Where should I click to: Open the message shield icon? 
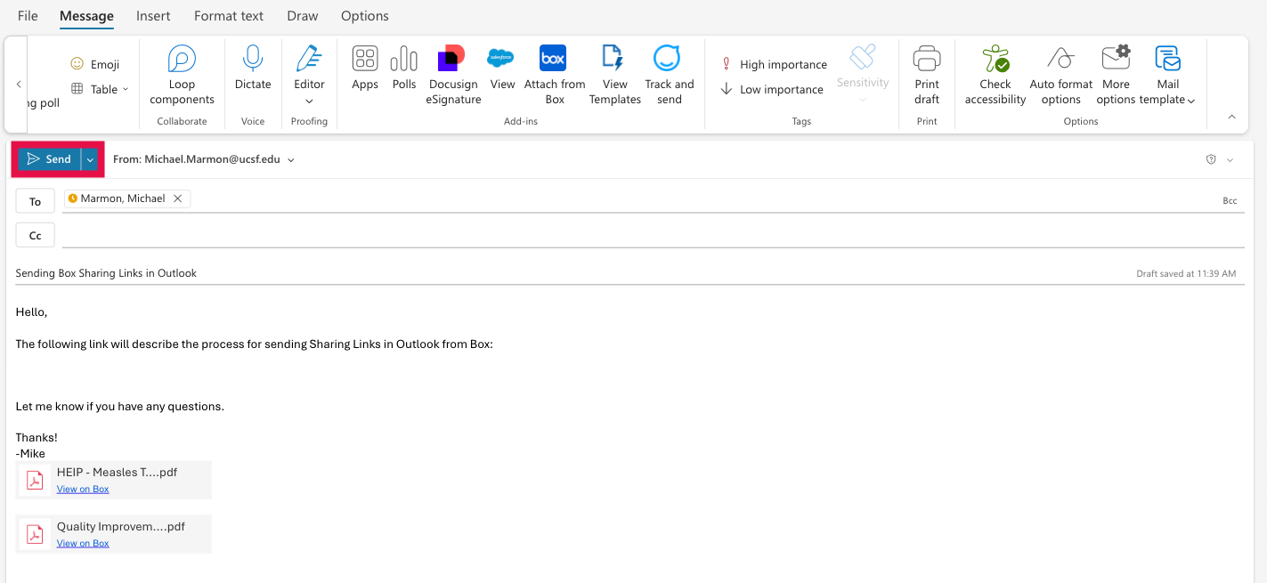pos(1211,159)
